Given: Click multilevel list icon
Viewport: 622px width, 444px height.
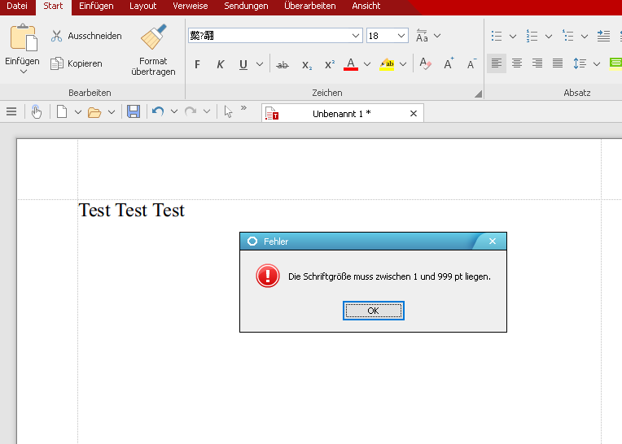Looking at the screenshot, I should pos(568,36).
